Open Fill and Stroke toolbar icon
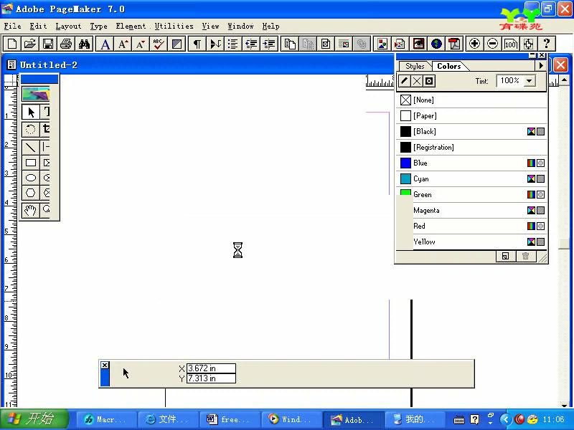 coord(177,44)
